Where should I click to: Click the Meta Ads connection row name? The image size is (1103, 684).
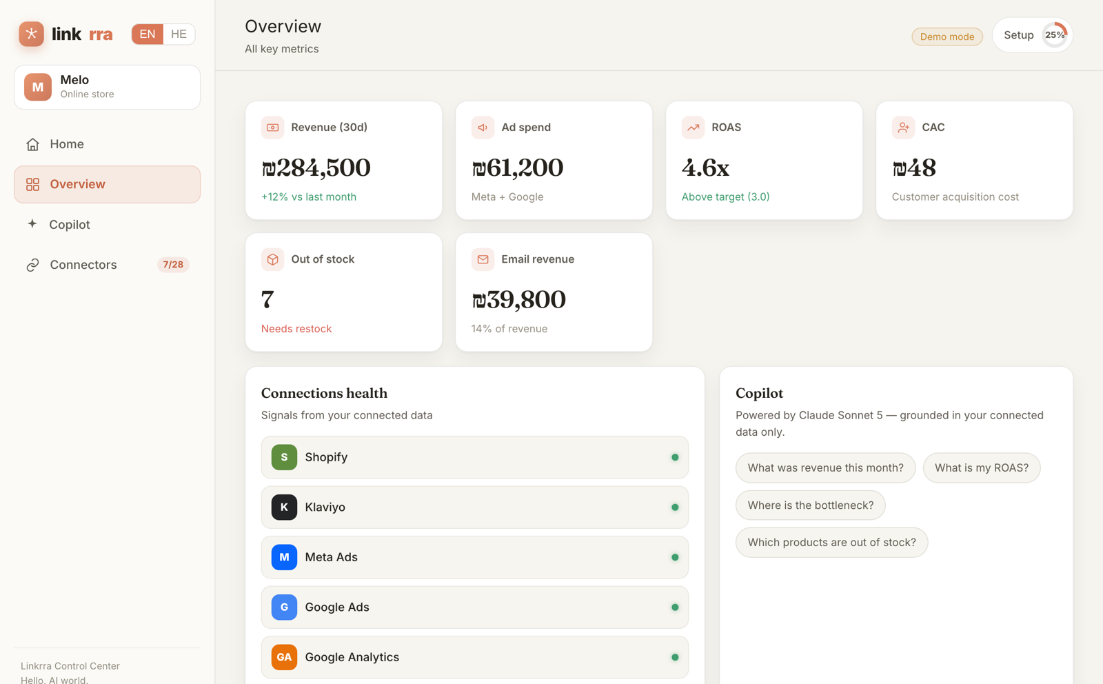(331, 557)
